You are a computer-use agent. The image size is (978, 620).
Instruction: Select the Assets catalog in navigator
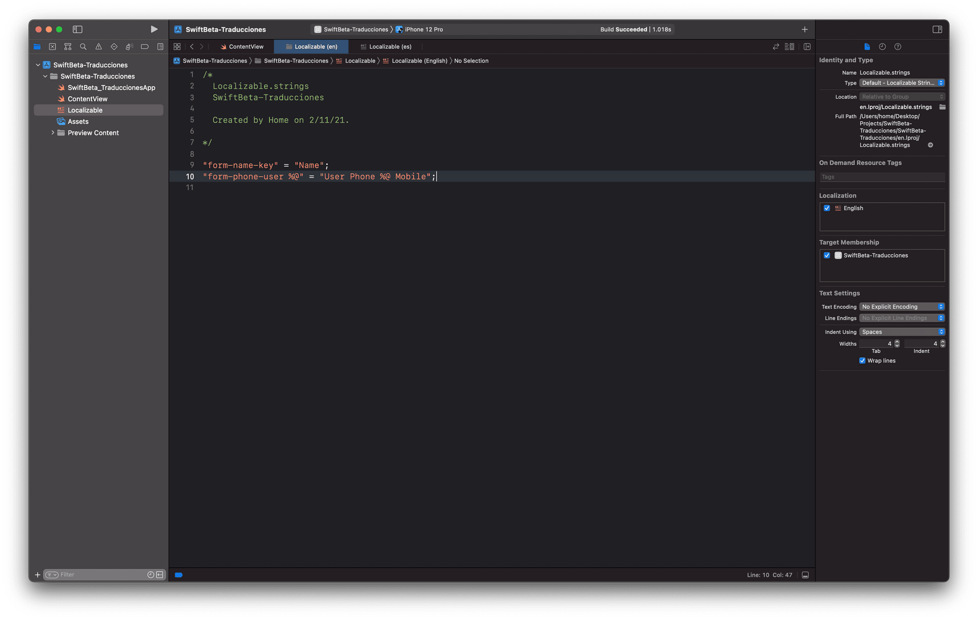pyautogui.click(x=73, y=122)
